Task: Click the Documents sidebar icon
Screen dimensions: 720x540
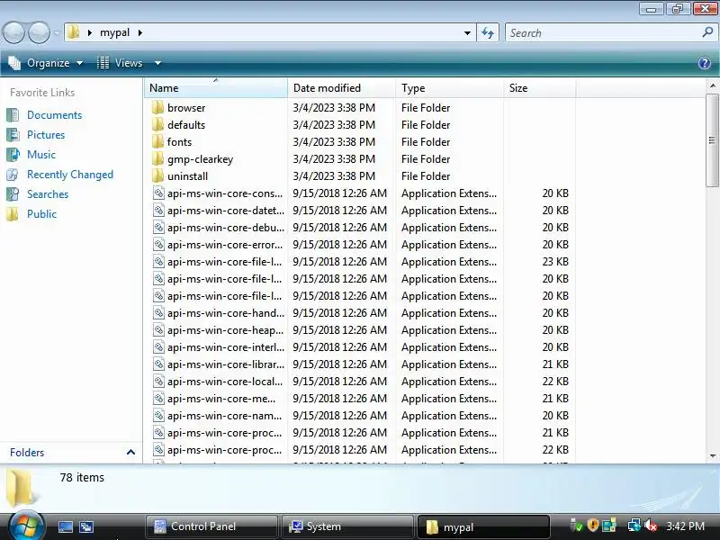Action: pos(13,115)
